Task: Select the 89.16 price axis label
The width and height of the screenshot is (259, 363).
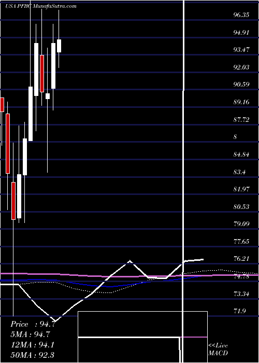Action: (241, 102)
